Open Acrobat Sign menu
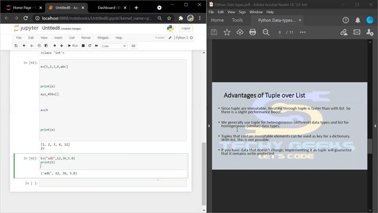 242,12
